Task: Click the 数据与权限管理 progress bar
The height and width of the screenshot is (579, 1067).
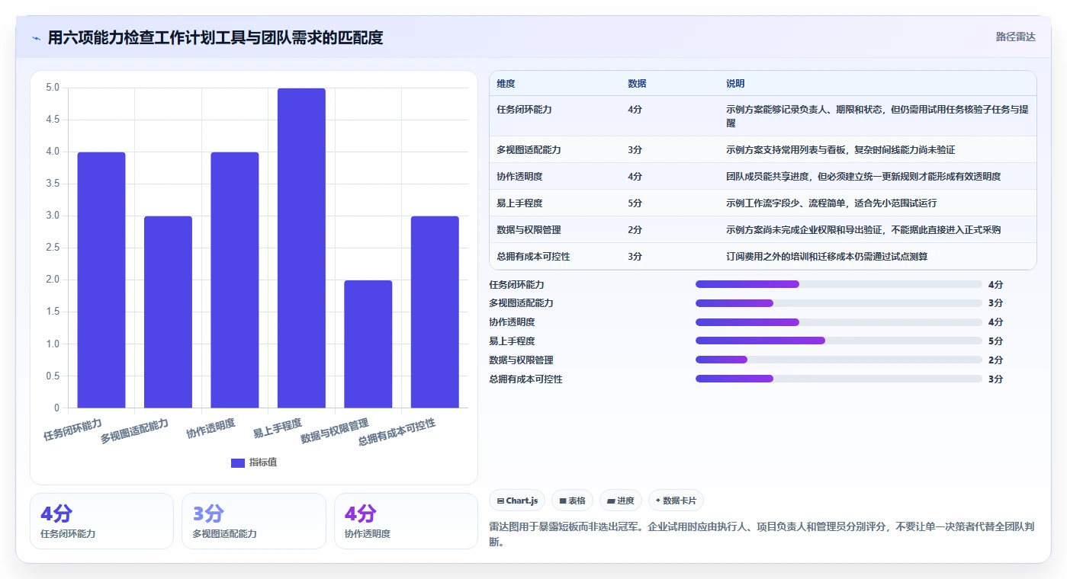Action: click(x=839, y=360)
